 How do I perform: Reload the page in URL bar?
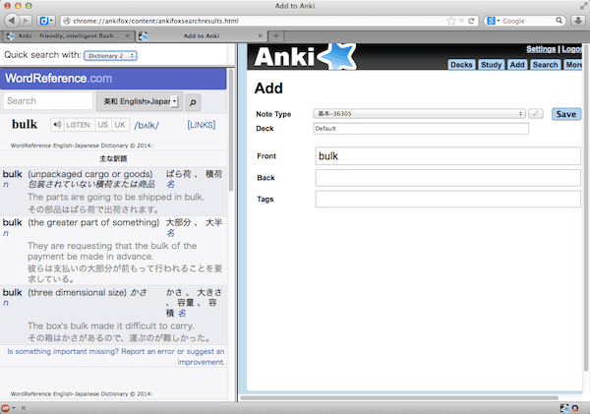pos(471,21)
